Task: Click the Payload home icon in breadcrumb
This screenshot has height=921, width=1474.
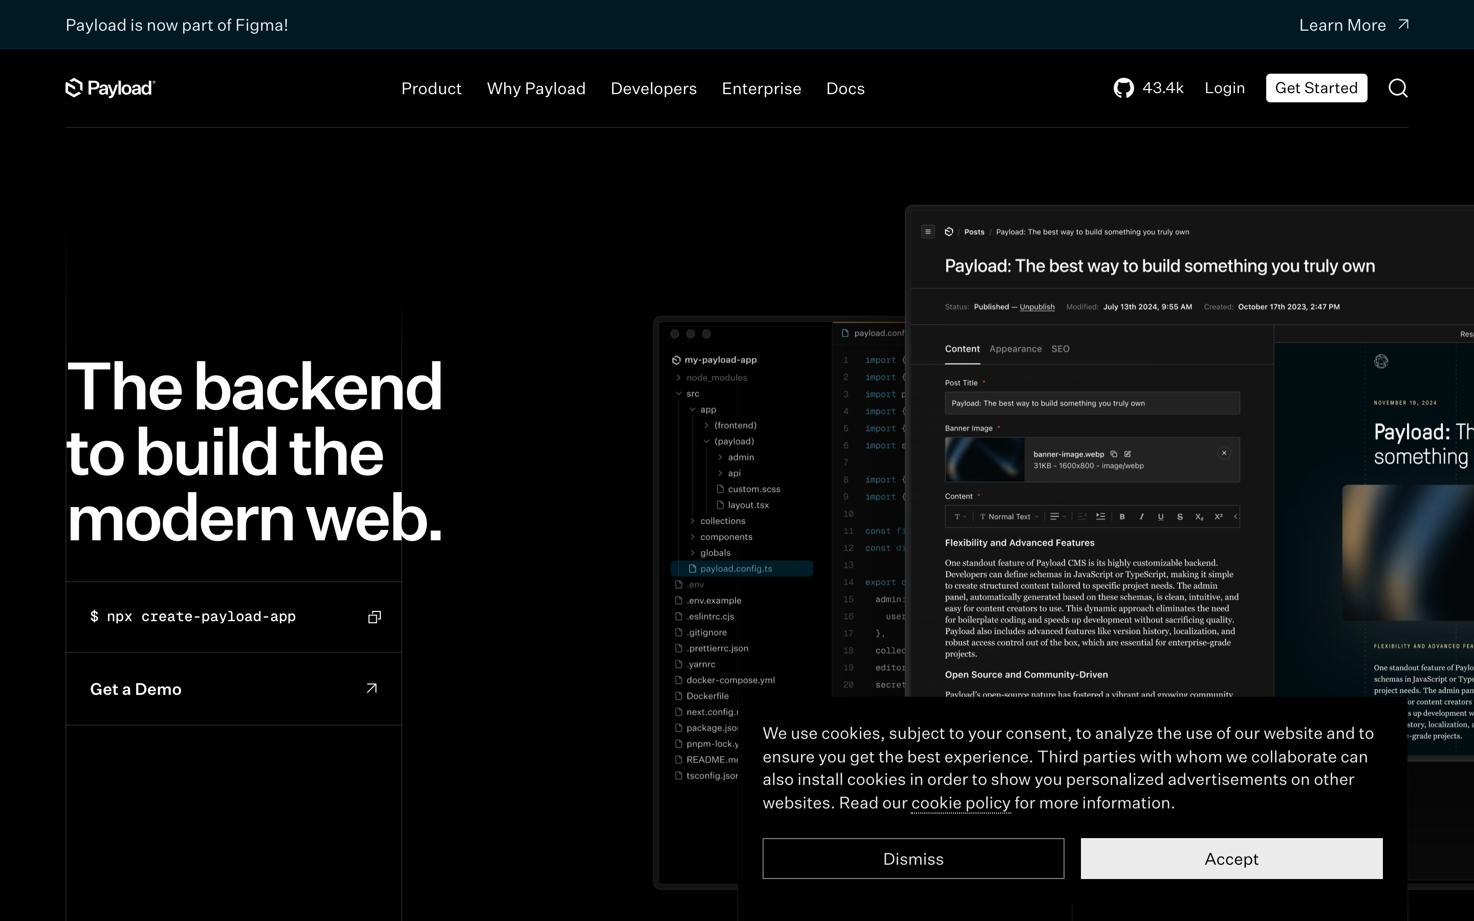Action: [x=949, y=231]
